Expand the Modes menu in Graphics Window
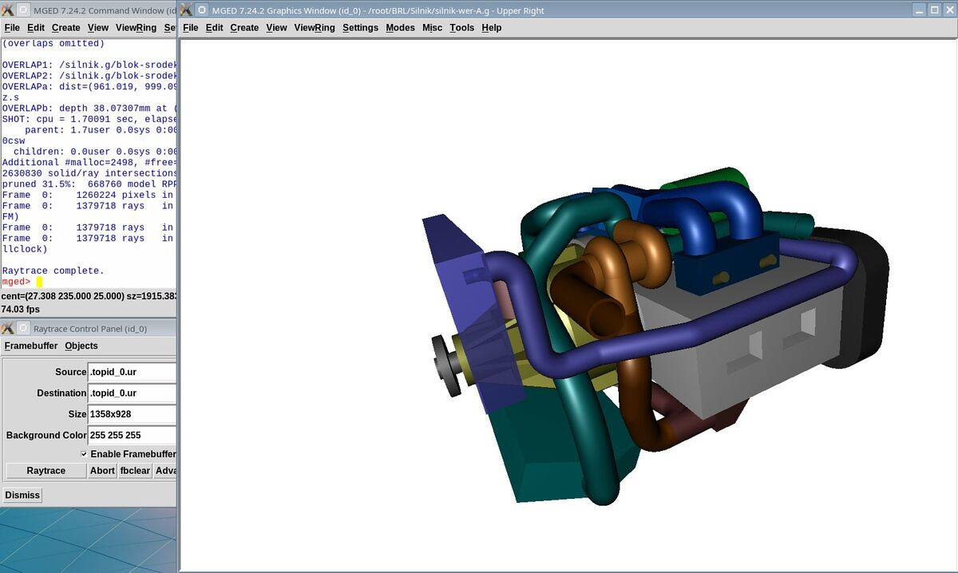Image resolution: width=958 pixels, height=573 pixels. click(400, 27)
